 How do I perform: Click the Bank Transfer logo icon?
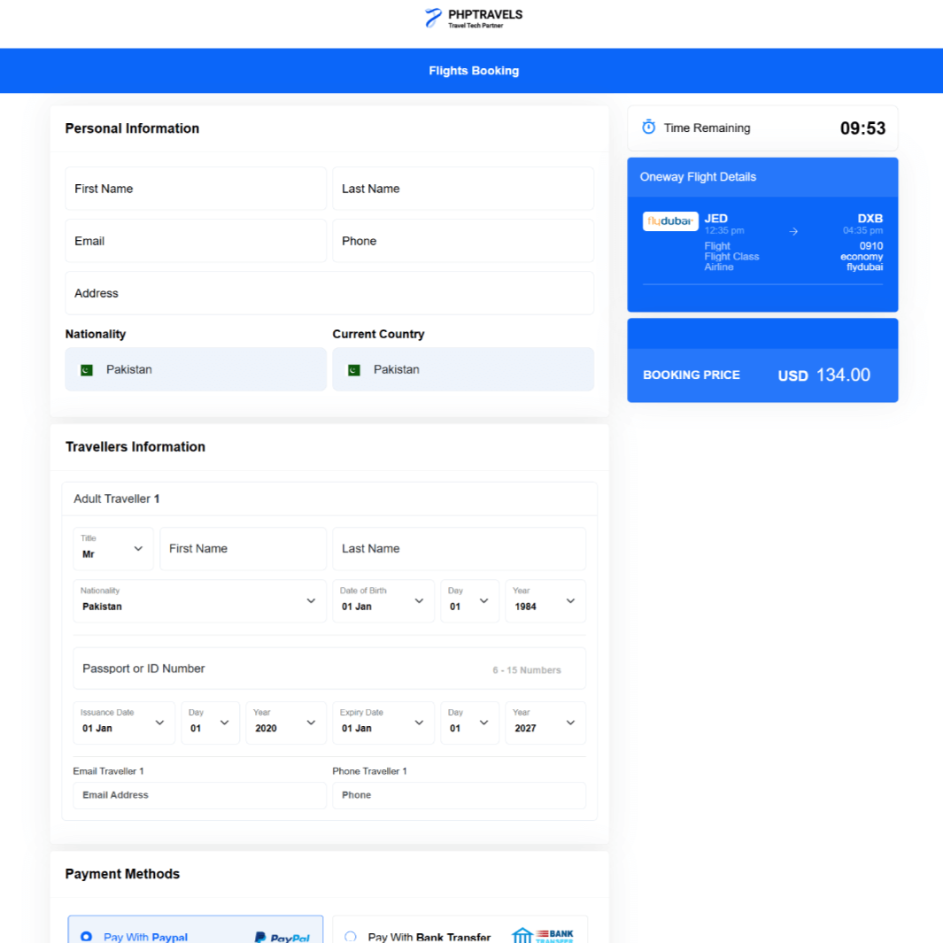[543, 936]
